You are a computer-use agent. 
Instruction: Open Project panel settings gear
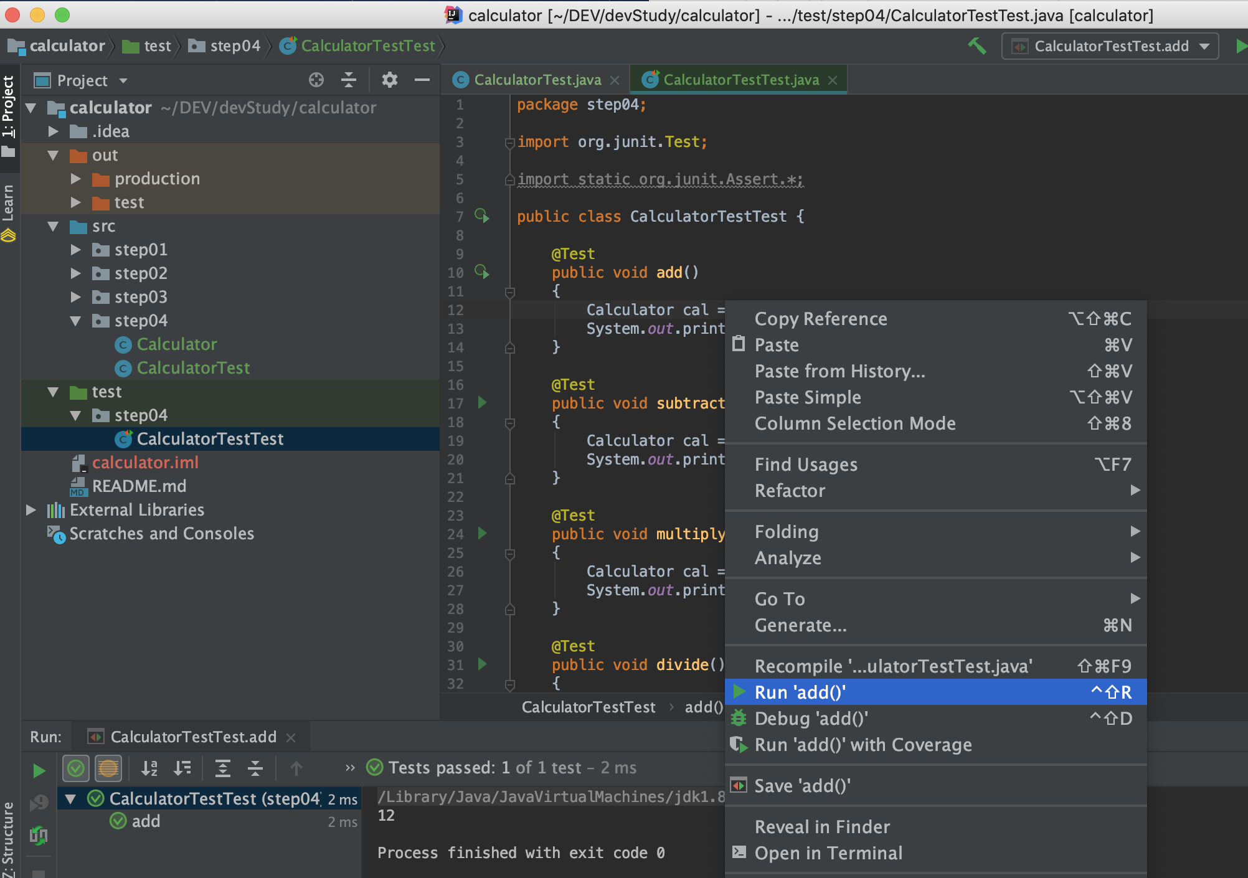[x=390, y=80]
